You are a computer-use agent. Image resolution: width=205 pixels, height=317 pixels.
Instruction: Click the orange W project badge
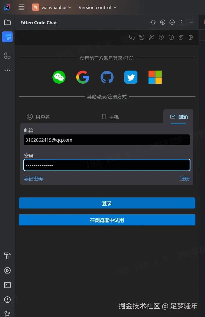click(x=36, y=7)
